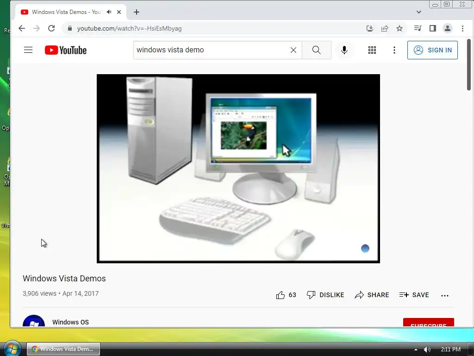Click the video title Windows Vista Demos
This screenshot has height=356, width=474.
[x=64, y=279]
